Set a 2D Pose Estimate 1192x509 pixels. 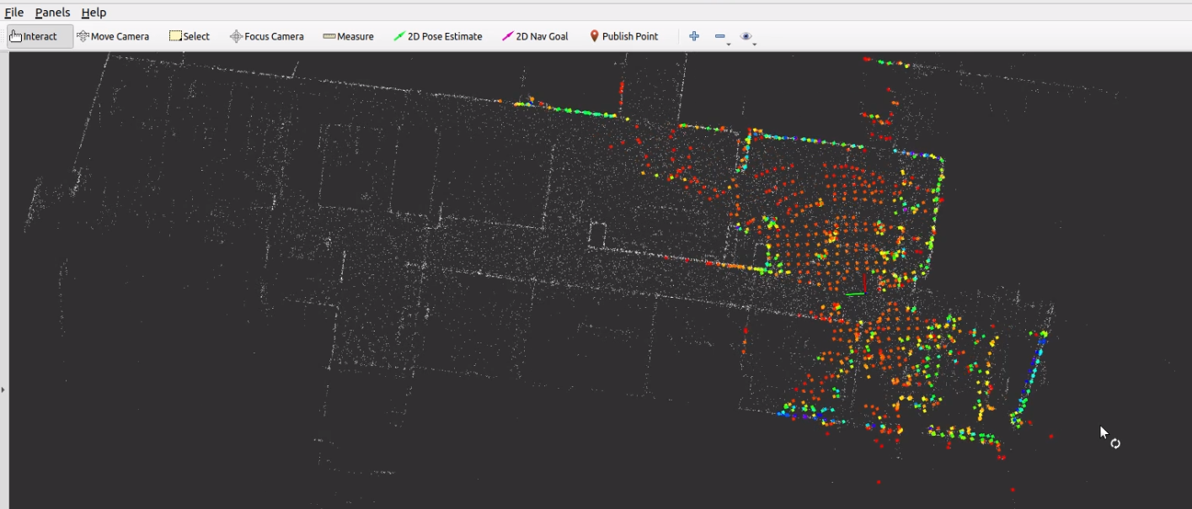pyautogui.click(x=438, y=36)
